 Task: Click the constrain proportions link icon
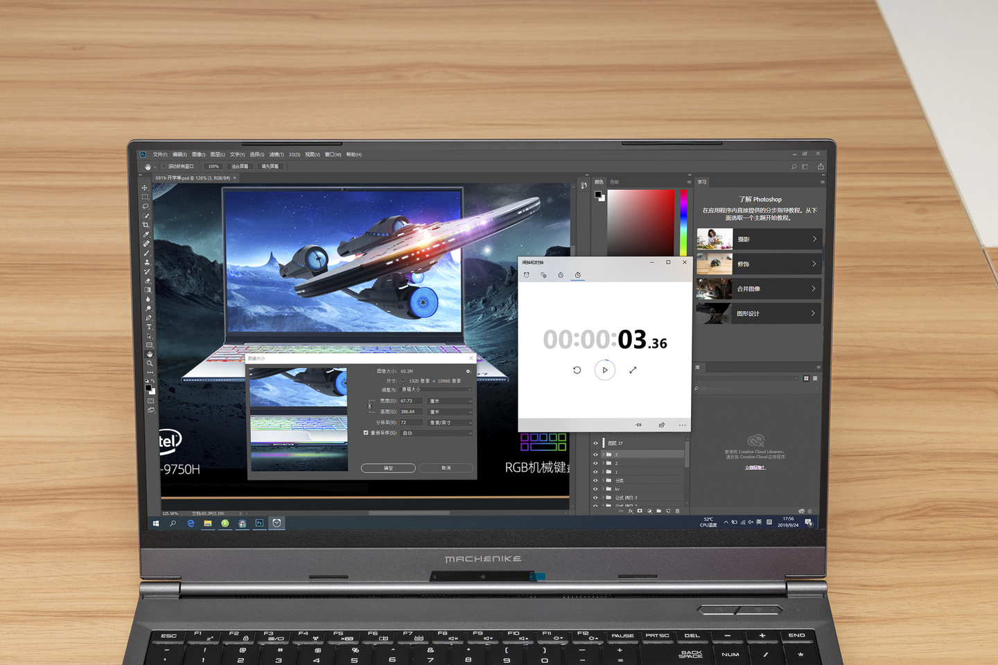[x=369, y=406]
